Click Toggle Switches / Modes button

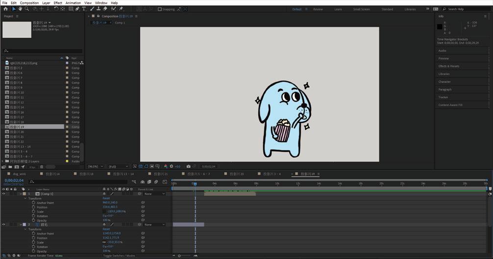click(x=119, y=256)
